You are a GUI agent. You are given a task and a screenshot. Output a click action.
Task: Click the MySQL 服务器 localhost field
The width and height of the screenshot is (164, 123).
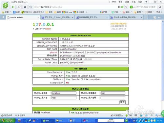tap(64, 93)
